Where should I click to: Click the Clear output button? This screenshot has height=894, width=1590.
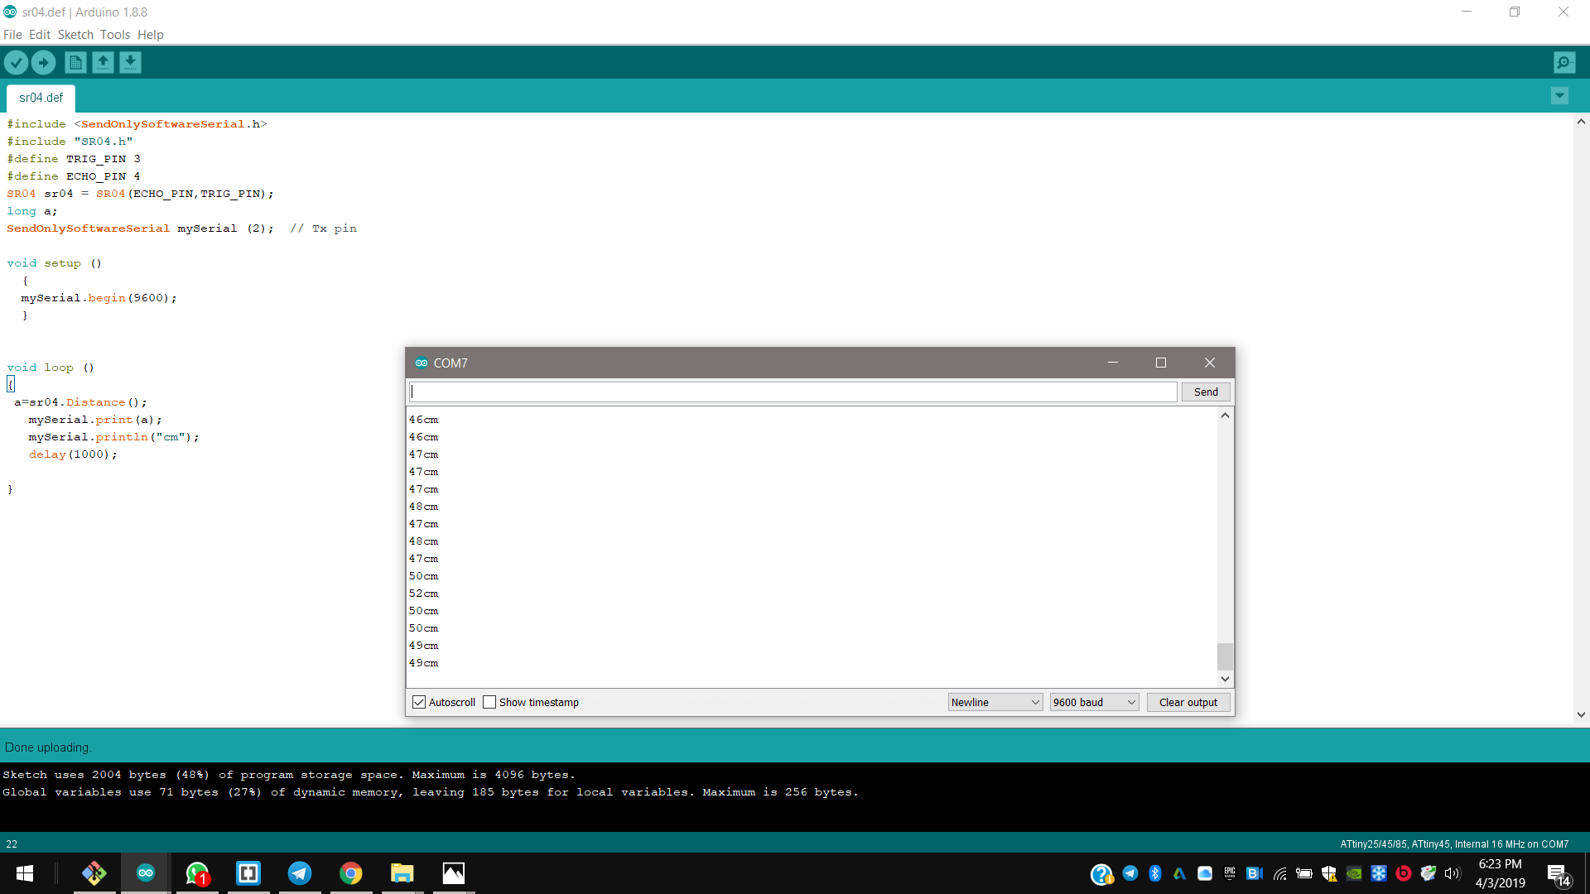[x=1188, y=702]
